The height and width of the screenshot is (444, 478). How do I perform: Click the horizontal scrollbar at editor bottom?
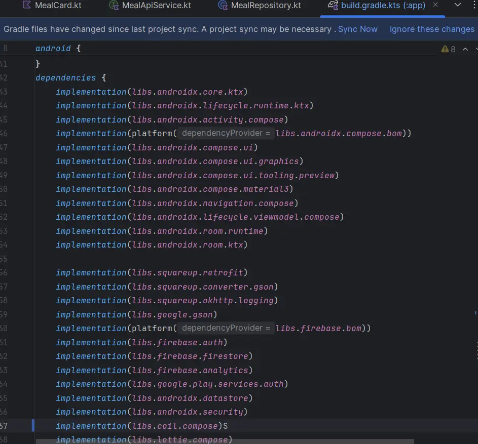click(225, 441)
